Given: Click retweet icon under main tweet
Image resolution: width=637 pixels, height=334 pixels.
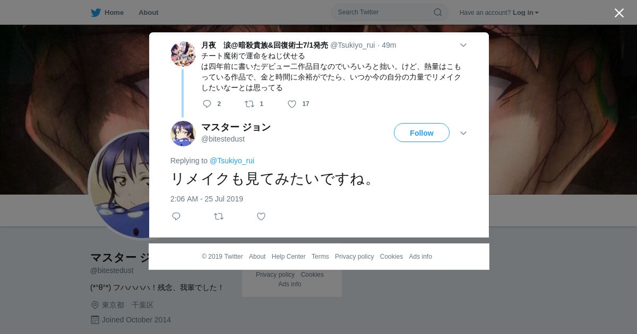Looking at the screenshot, I should pos(219,216).
